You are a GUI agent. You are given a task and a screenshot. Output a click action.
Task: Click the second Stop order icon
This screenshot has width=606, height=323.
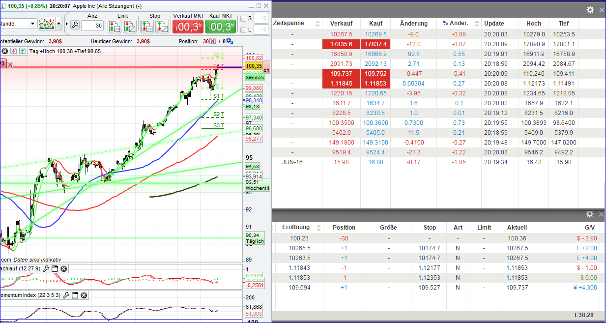point(162,26)
